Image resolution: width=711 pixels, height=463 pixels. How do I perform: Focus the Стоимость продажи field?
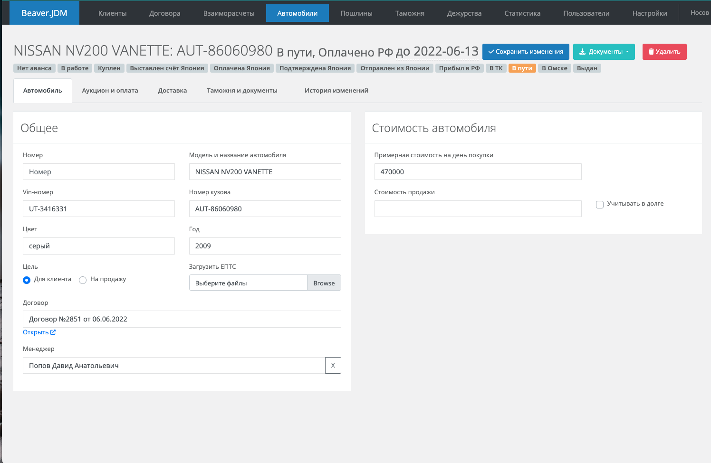pos(478,209)
